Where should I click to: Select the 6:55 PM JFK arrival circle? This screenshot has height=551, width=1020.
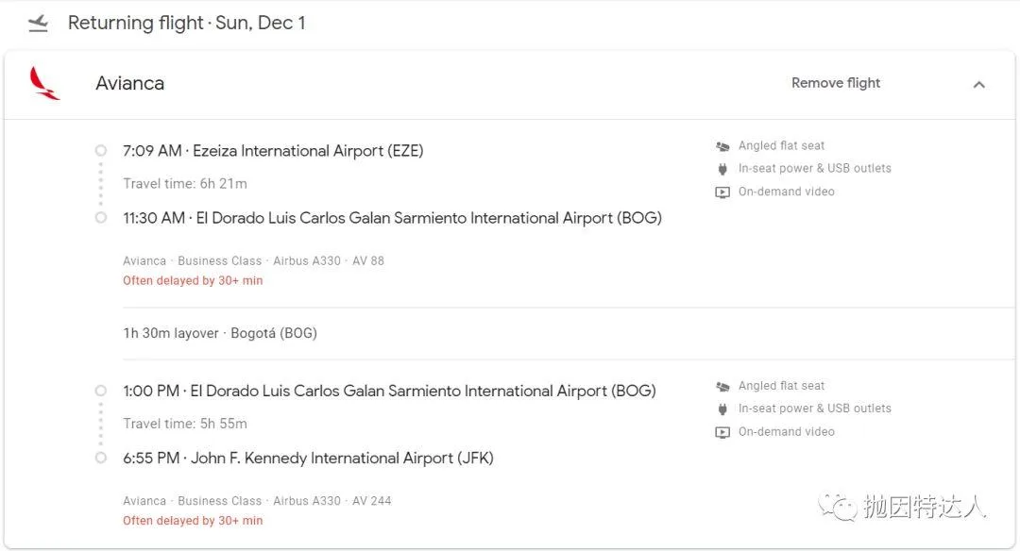[x=101, y=458]
